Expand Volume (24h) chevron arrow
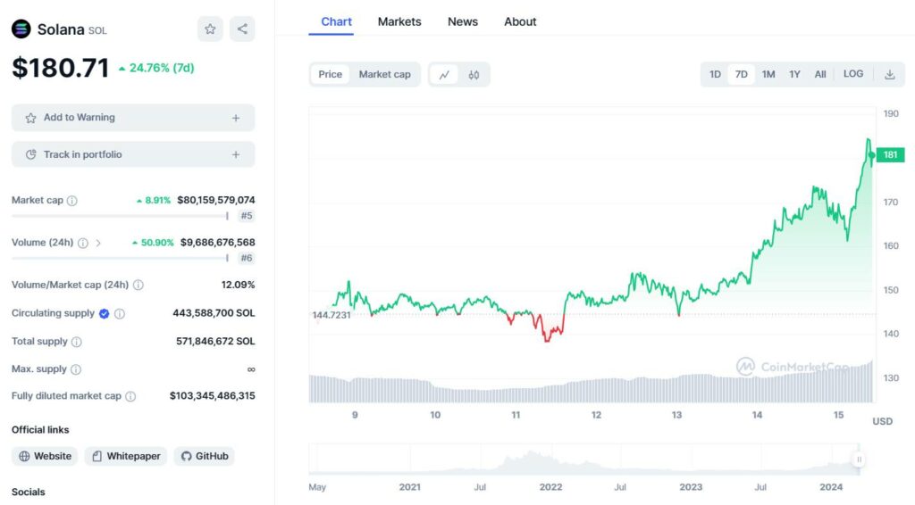Viewport: 915px width, 505px height. pos(98,244)
